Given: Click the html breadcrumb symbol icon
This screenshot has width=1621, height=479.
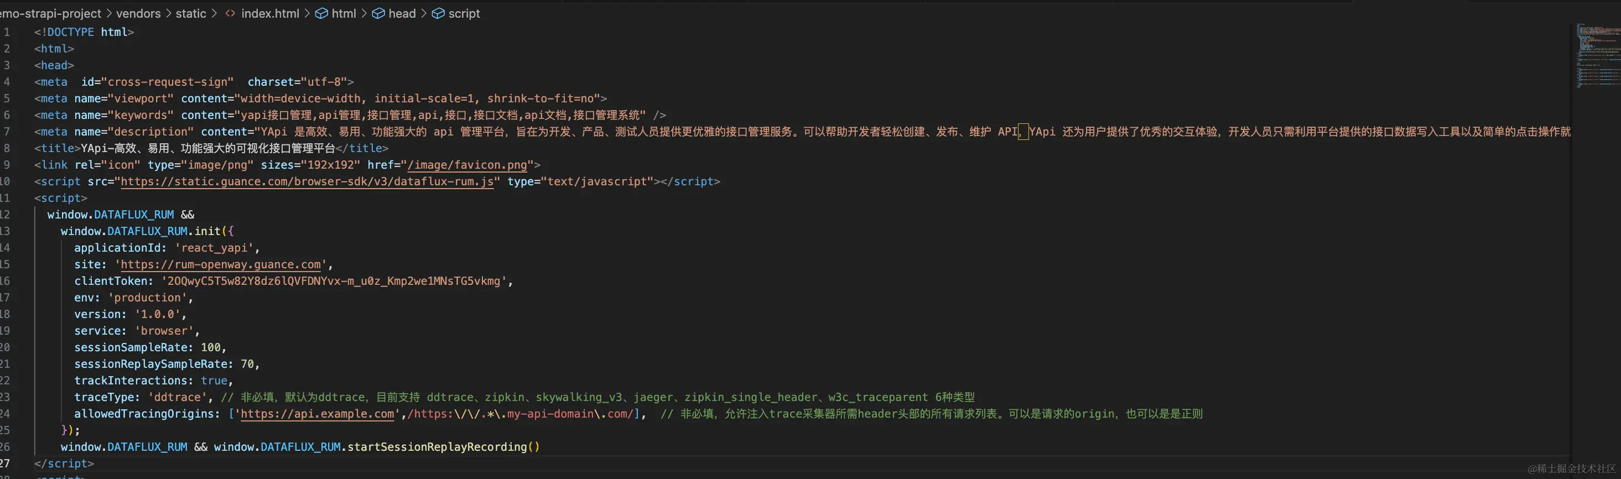Looking at the screenshot, I should (321, 13).
